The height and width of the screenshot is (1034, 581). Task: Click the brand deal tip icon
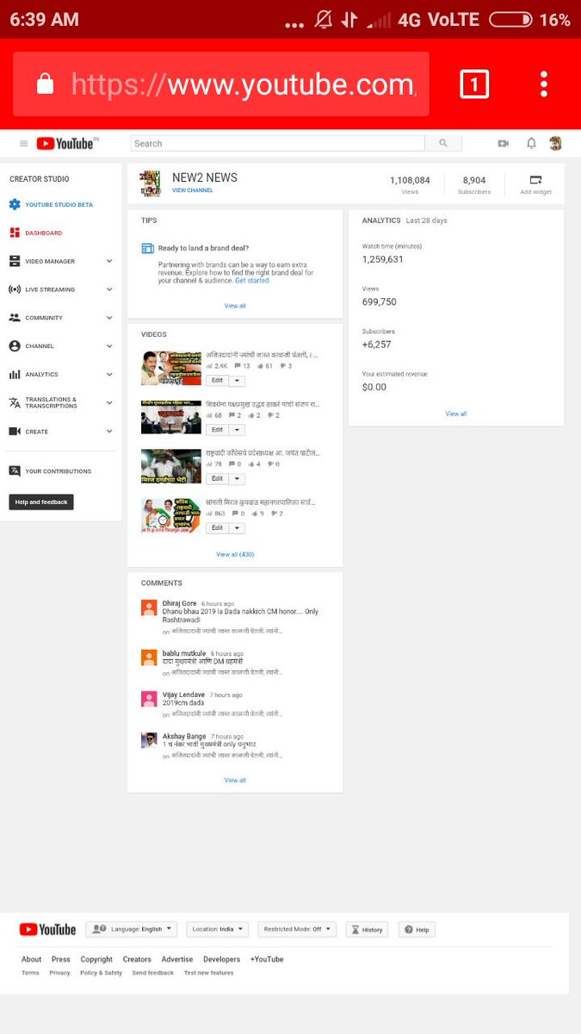(x=147, y=248)
